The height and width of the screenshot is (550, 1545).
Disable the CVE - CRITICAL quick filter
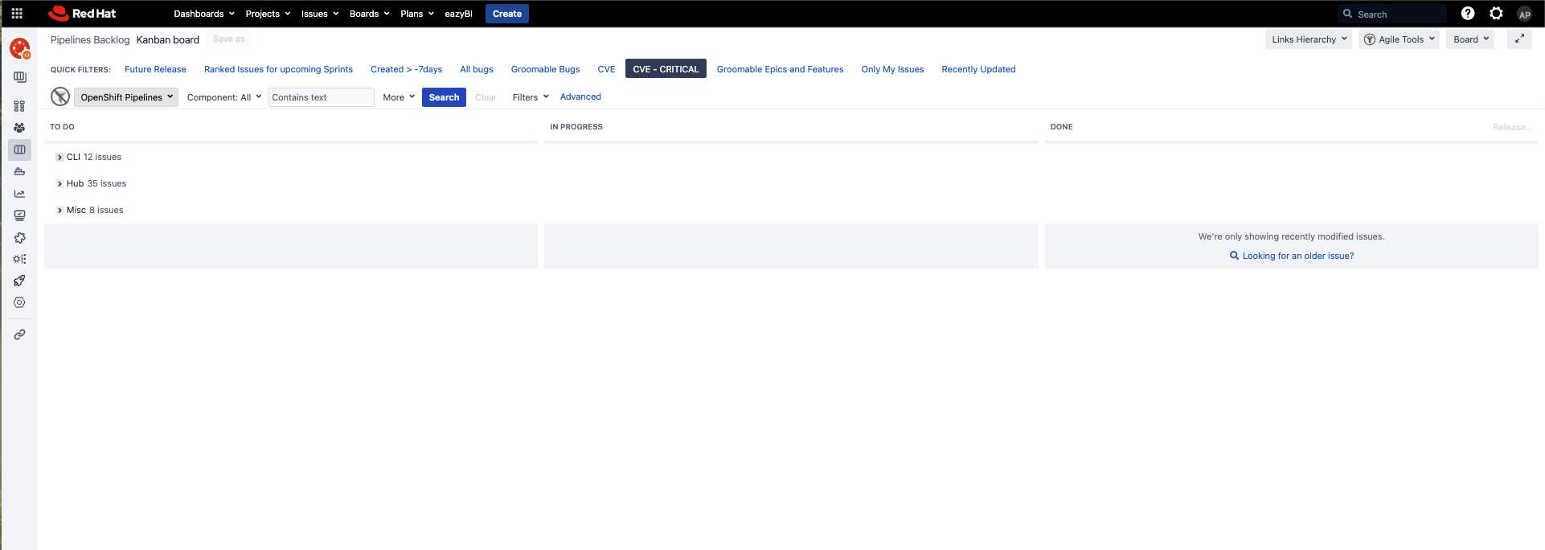point(666,69)
